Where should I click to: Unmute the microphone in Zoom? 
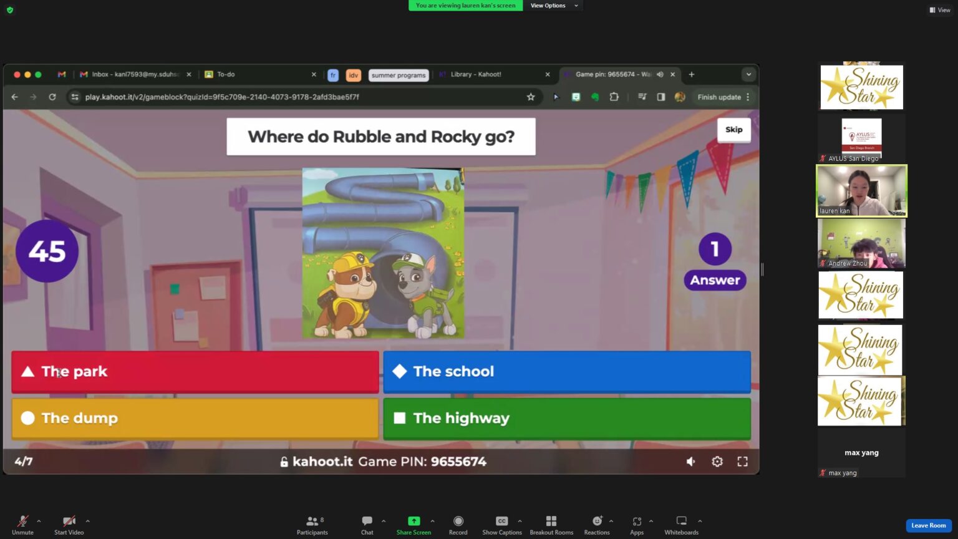coord(22,525)
